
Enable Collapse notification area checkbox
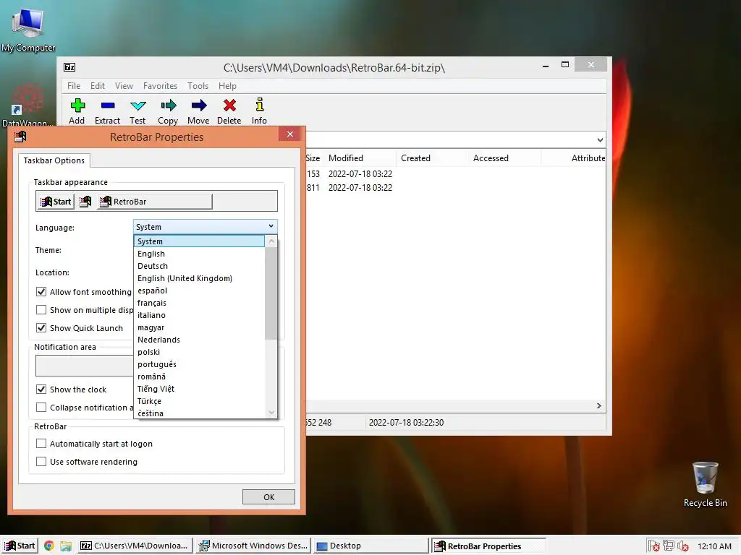click(x=41, y=407)
